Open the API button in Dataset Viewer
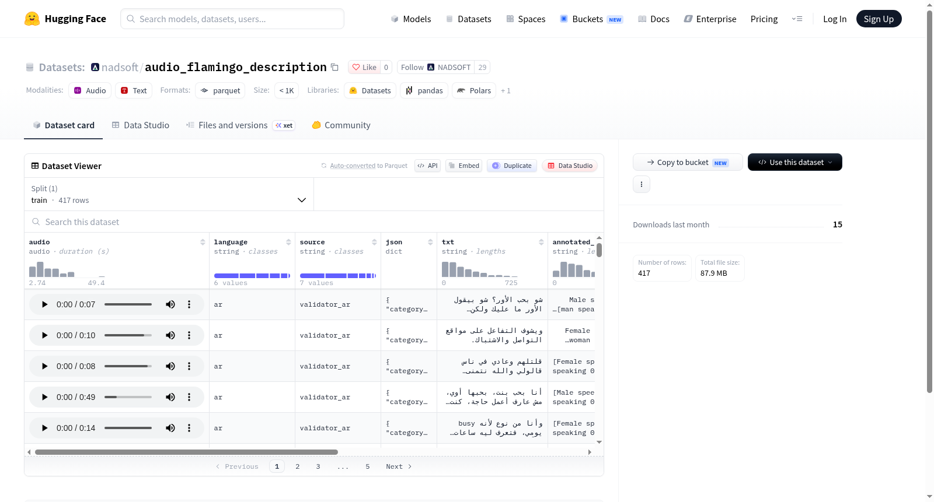Viewport: 934px width, 502px height. tap(427, 166)
